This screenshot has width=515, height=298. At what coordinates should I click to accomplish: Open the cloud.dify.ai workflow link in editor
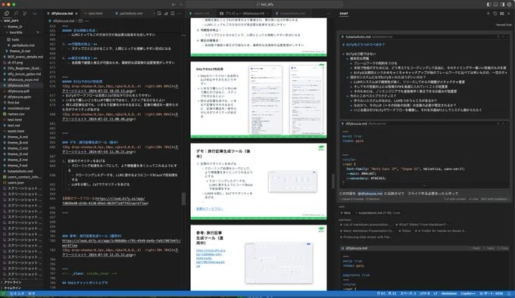(105, 201)
